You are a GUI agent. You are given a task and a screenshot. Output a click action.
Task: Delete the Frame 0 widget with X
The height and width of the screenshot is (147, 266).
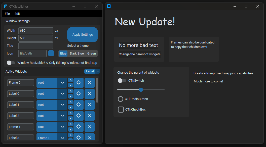coord(90,83)
